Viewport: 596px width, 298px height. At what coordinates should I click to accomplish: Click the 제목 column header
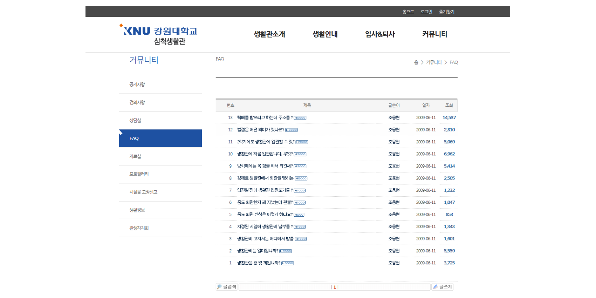tap(307, 105)
